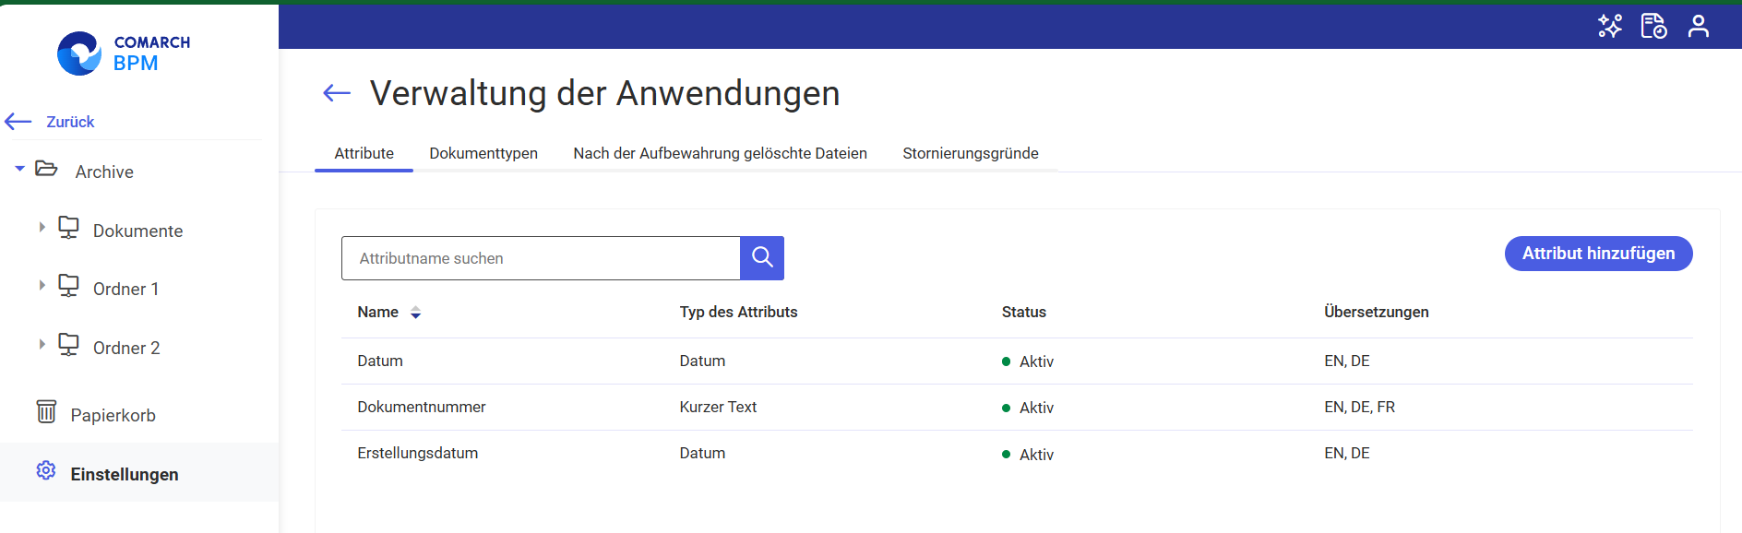This screenshot has height=533, width=1742.
Task: Select Dokumente in the sidebar
Action: pyautogui.click(x=137, y=231)
